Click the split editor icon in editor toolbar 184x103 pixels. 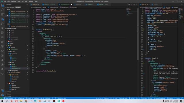(x=134, y=5)
